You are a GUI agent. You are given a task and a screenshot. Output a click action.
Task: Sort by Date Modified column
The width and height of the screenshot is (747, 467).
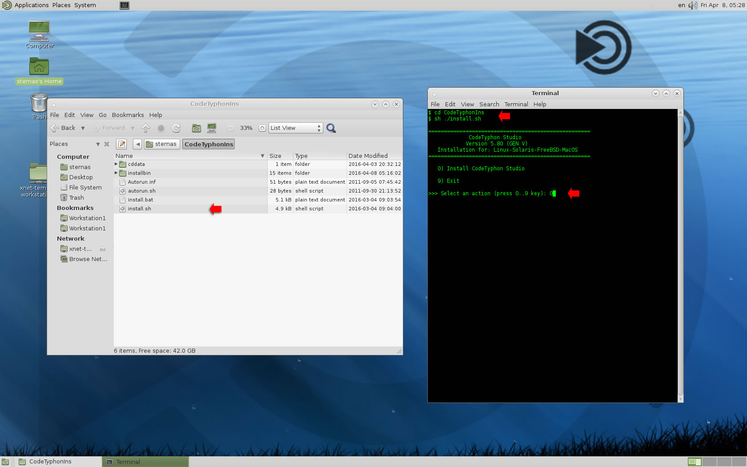click(x=374, y=156)
